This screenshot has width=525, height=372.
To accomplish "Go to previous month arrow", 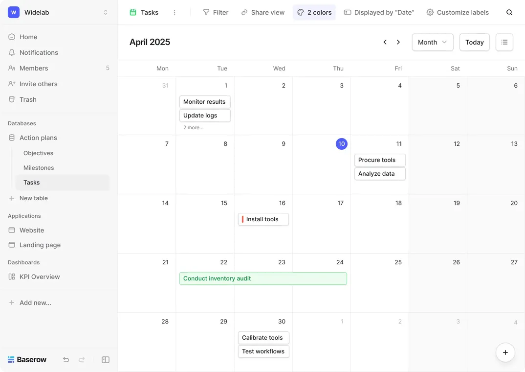I will 385,42.
